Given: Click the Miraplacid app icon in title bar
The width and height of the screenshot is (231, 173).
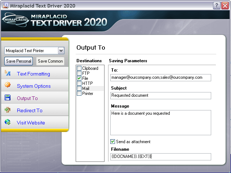Looking at the screenshot, I should coord(5,6).
